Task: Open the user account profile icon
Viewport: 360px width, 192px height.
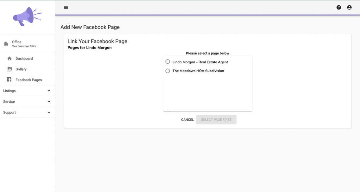Action: point(349,7)
